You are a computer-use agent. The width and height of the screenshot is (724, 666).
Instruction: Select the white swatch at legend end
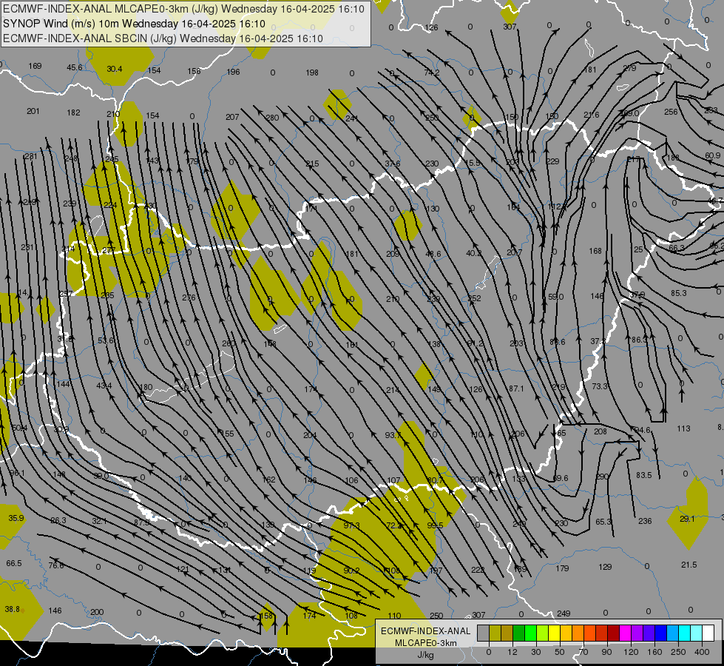pyautogui.click(x=708, y=633)
